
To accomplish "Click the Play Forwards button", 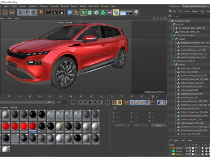I will [x=90, y=102].
